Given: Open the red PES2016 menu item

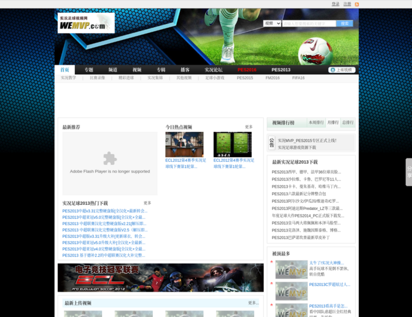Looking at the screenshot, I should tap(247, 70).
